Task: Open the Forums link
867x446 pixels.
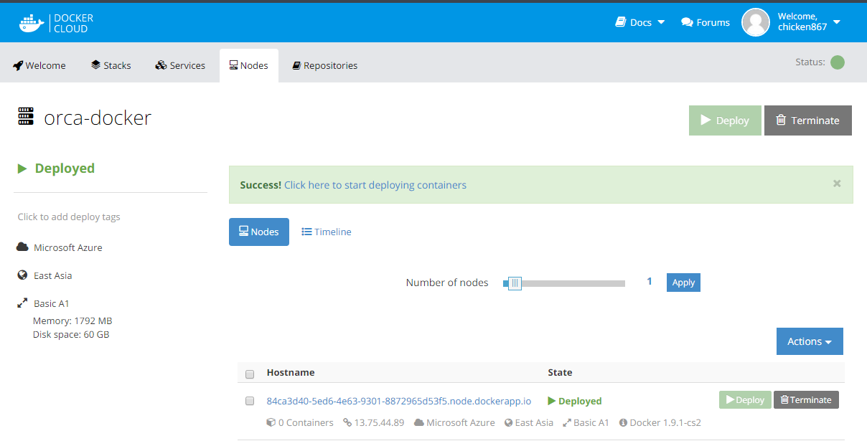Action: 706,22
